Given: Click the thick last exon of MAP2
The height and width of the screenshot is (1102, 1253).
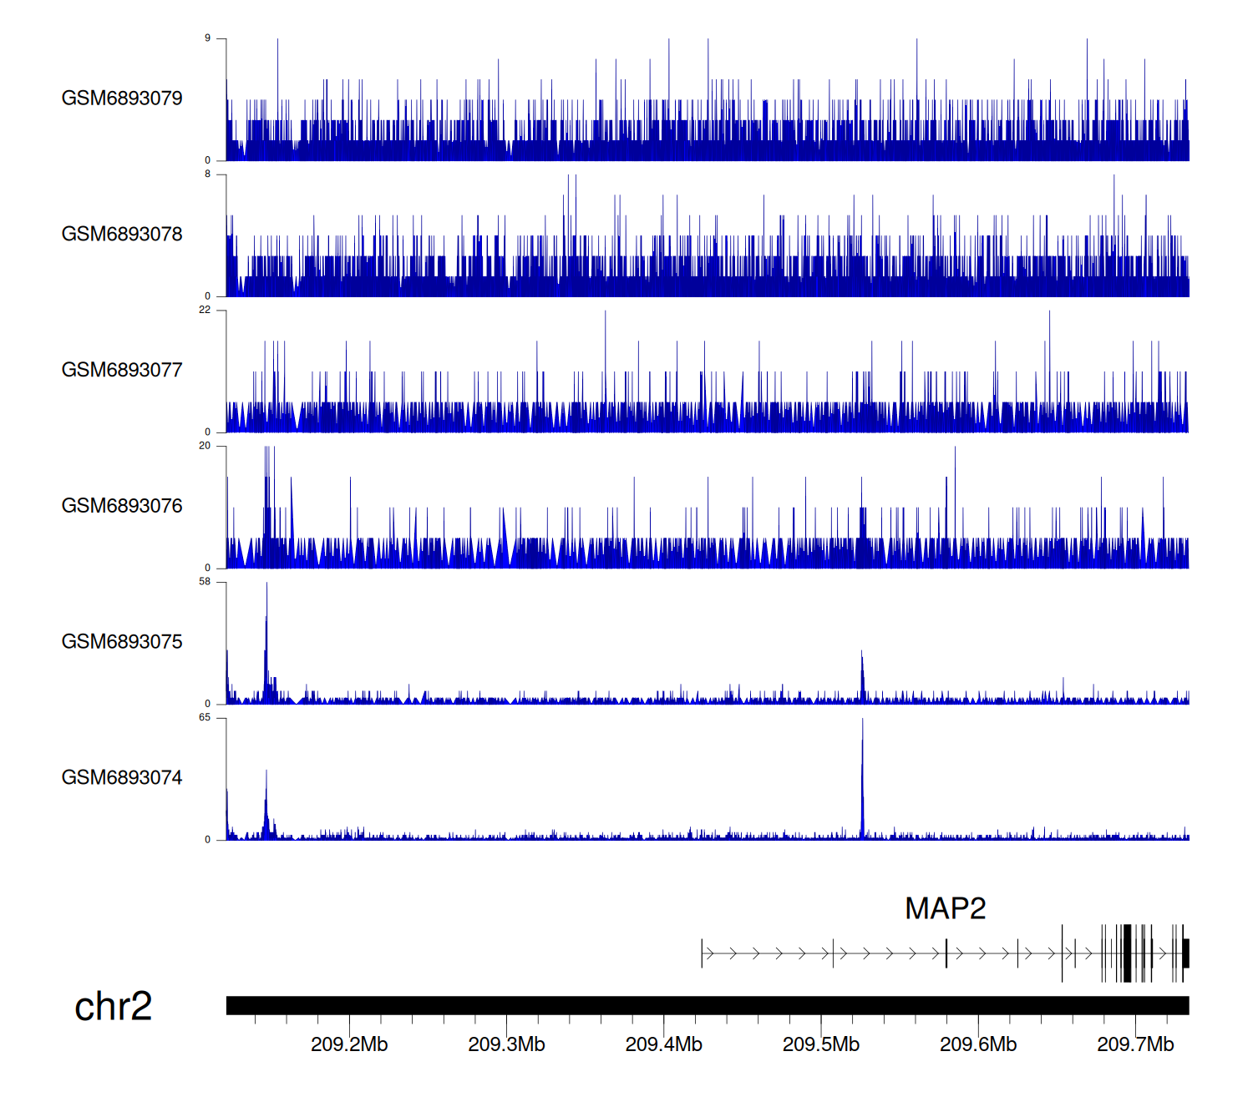Looking at the screenshot, I should coord(1185,953).
